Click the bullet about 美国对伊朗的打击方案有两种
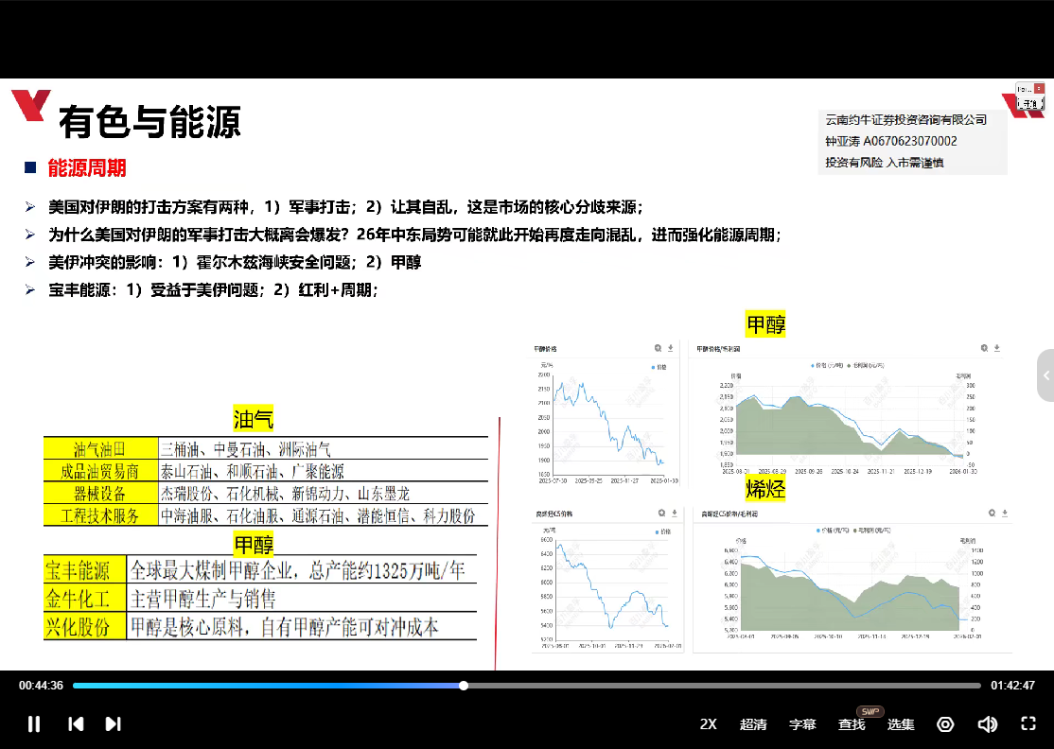This screenshot has height=749, width=1054. 344,207
